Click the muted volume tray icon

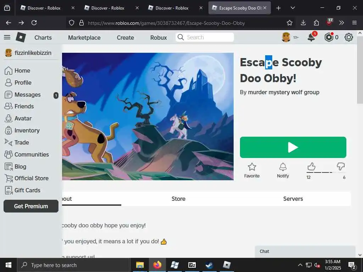click(x=317, y=265)
